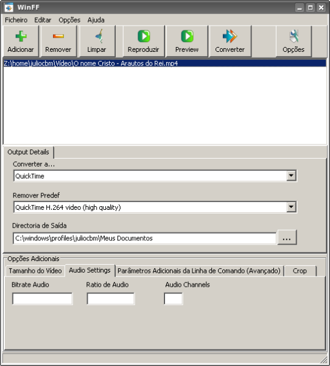Click the Remover minus icon
Image resolution: width=330 pixels, height=366 pixels.
[58, 36]
